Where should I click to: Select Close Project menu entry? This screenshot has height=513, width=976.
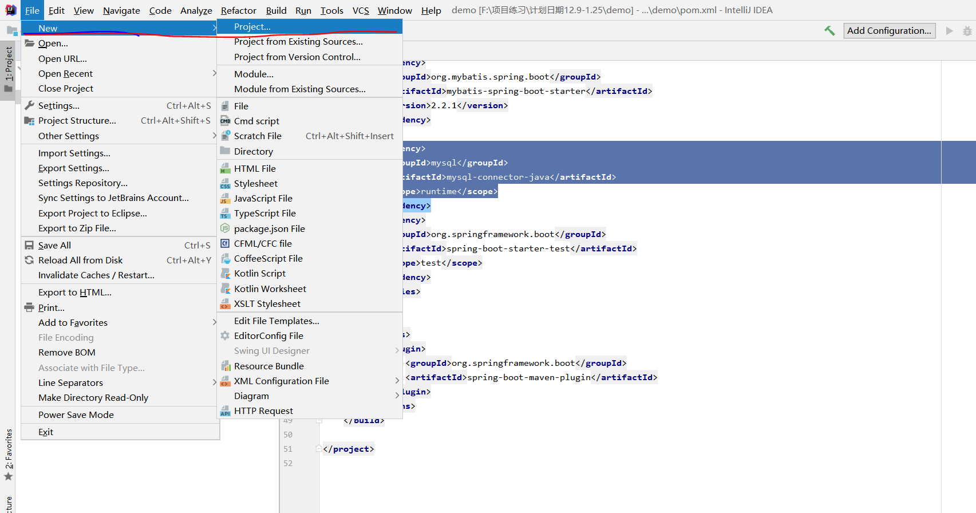118,88
